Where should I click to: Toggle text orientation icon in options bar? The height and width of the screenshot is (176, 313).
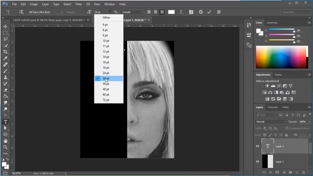22,12
